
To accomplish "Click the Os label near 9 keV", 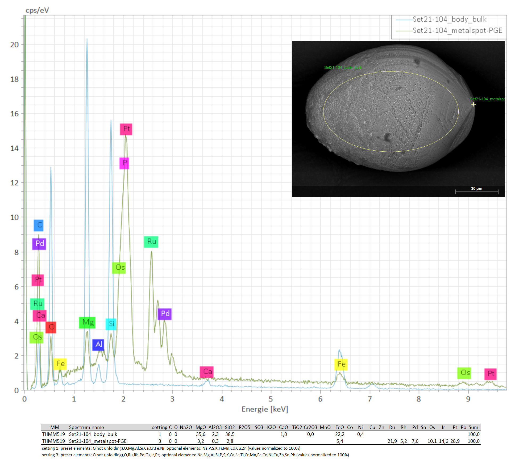I will pos(464,373).
